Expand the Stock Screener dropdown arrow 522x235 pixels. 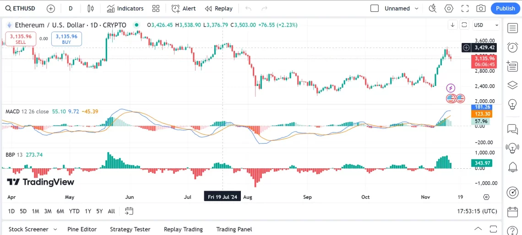pyautogui.click(x=55, y=229)
